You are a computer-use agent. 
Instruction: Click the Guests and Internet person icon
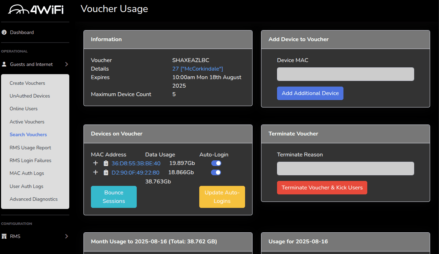pyautogui.click(x=4, y=64)
